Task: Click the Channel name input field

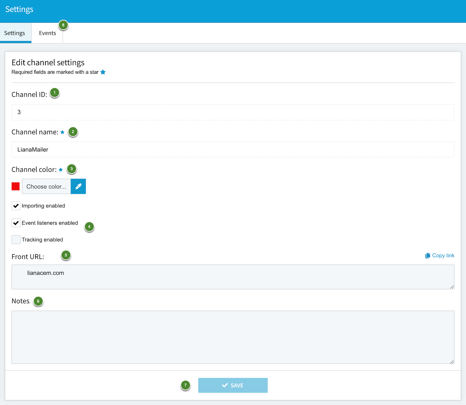Action: click(233, 149)
